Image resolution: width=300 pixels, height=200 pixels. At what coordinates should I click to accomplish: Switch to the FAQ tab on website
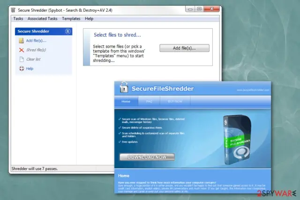click(x=149, y=101)
